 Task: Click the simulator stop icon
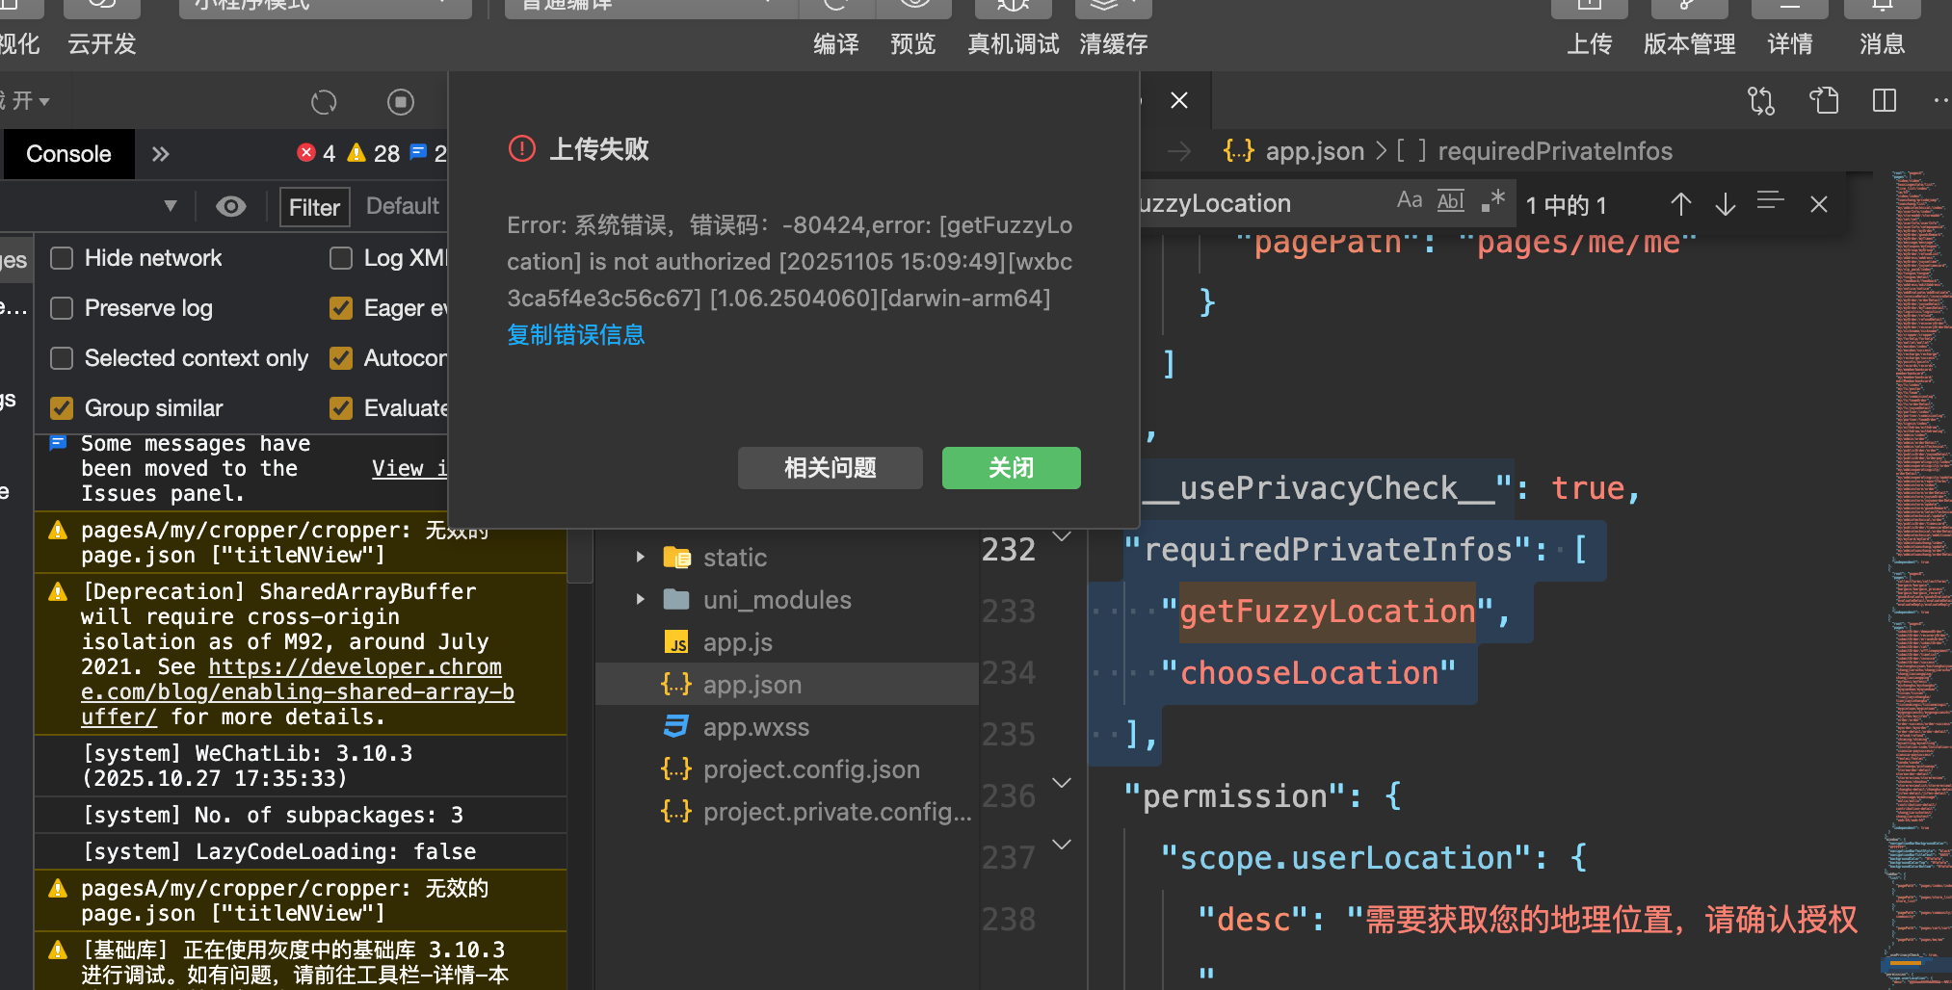coord(401,101)
